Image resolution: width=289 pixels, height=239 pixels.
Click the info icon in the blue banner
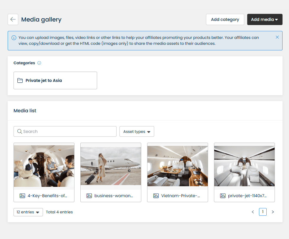coord(14,38)
